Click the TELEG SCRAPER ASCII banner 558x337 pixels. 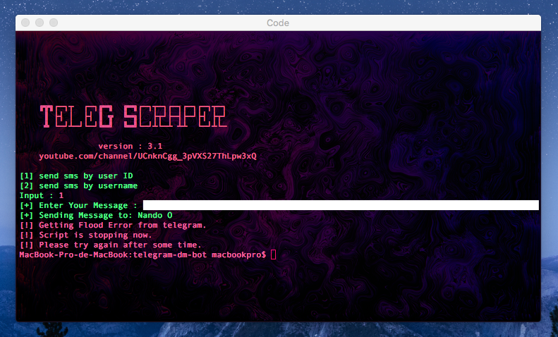(133, 116)
